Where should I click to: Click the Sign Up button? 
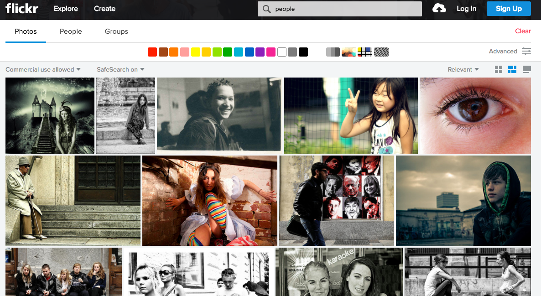point(509,8)
